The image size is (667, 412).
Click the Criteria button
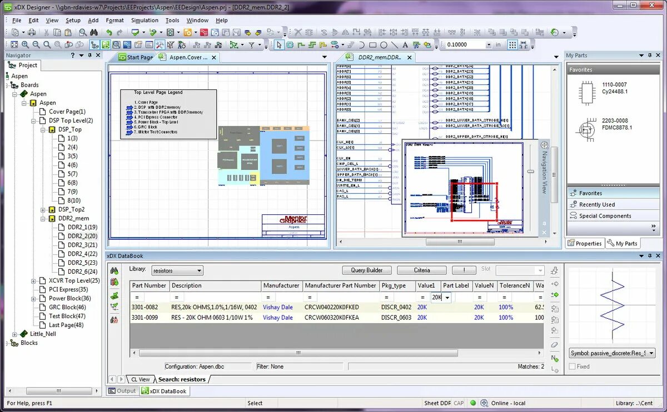tap(422, 270)
